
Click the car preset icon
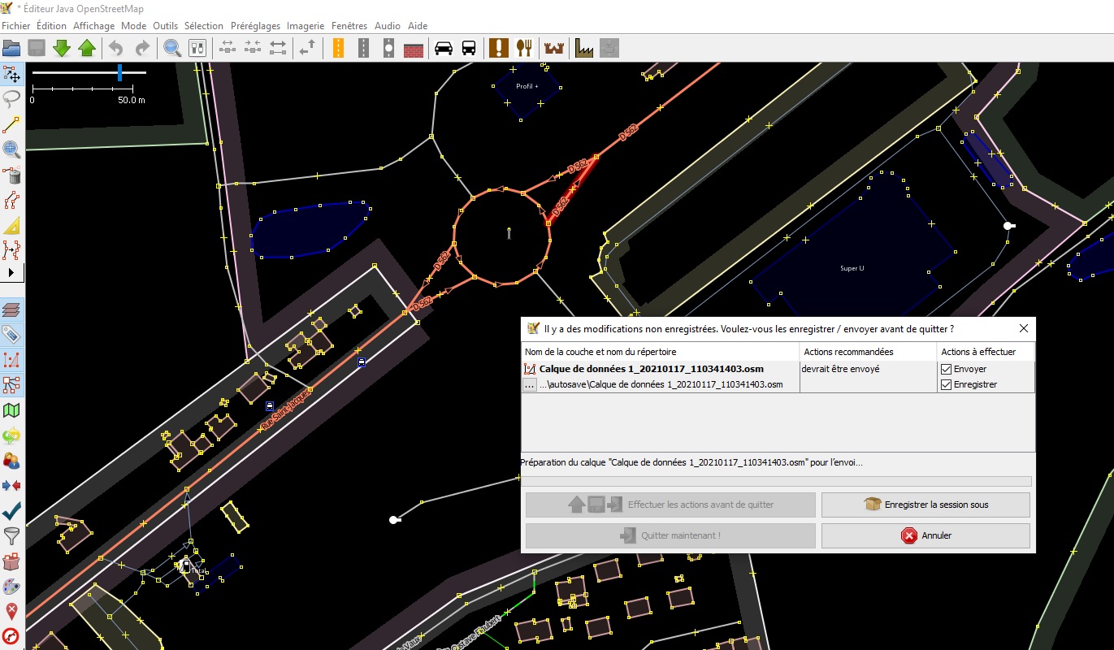click(x=444, y=48)
